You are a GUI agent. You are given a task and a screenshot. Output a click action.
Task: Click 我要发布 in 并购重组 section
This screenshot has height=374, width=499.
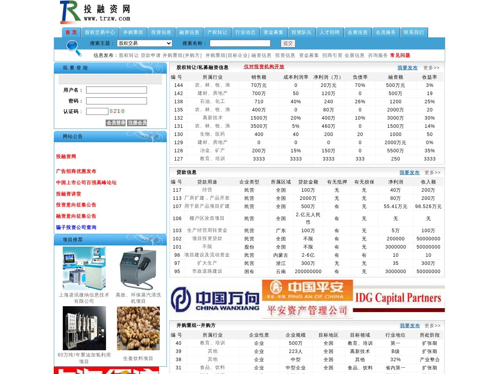(x=410, y=326)
